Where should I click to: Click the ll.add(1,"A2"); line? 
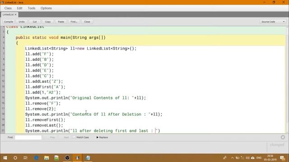[43, 92]
